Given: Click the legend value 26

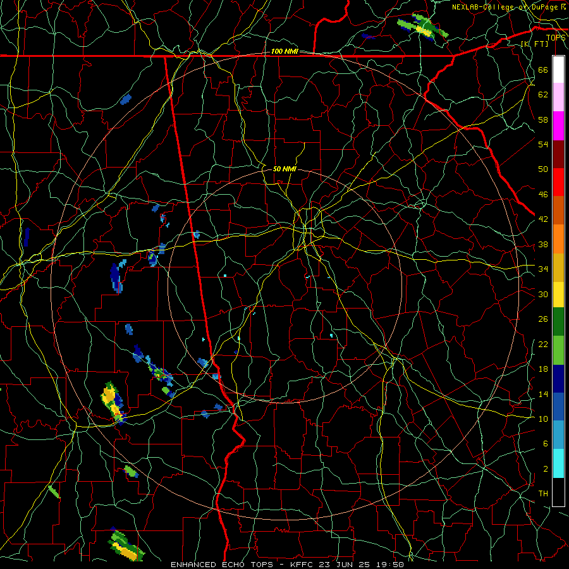Looking at the screenshot, I should tap(543, 319).
